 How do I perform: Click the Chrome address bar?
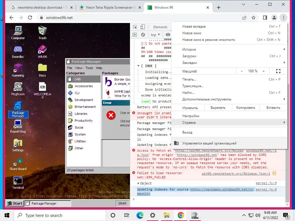pyautogui.click(x=139, y=18)
